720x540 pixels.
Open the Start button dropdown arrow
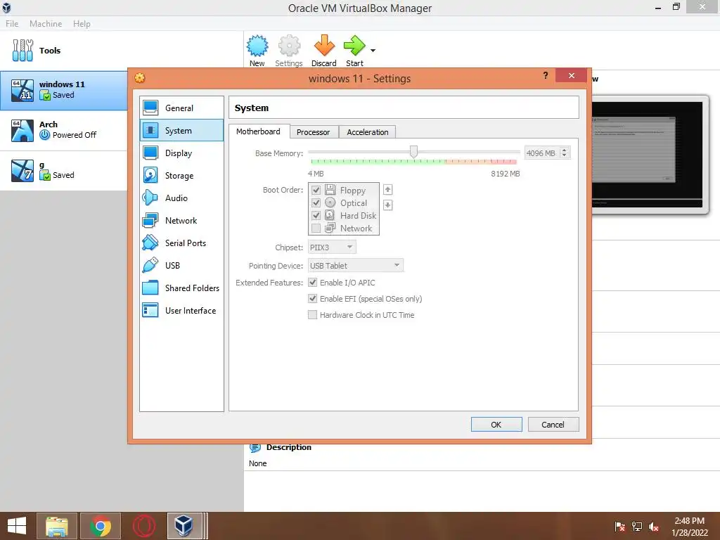373,51
